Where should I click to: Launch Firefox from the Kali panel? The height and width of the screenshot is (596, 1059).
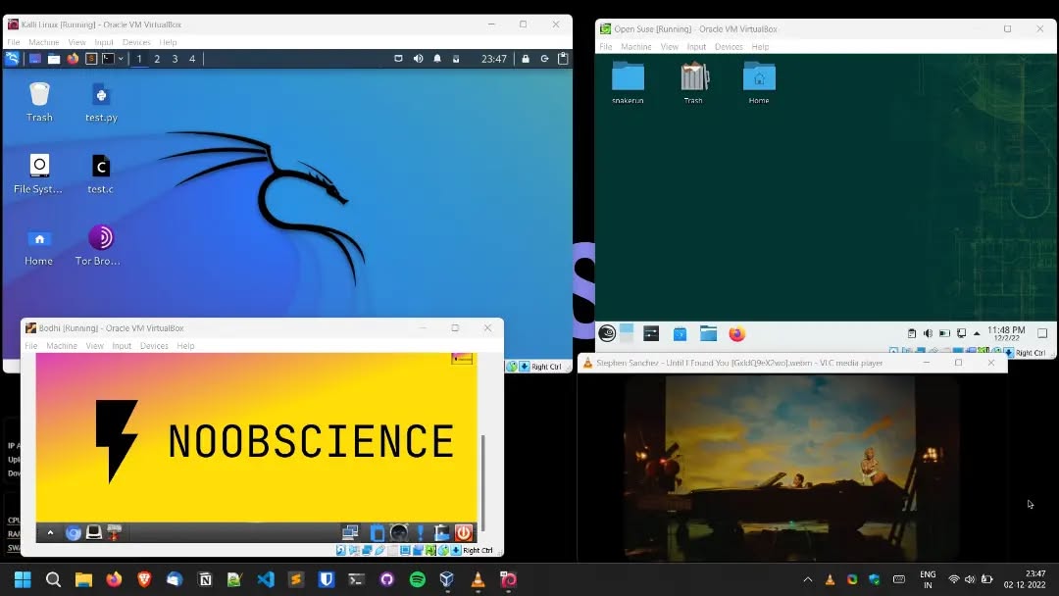(x=73, y=59)
